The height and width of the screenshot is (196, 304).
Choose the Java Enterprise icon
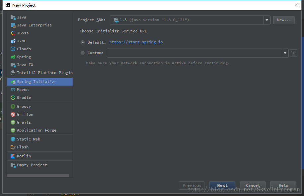coord(13,25)
